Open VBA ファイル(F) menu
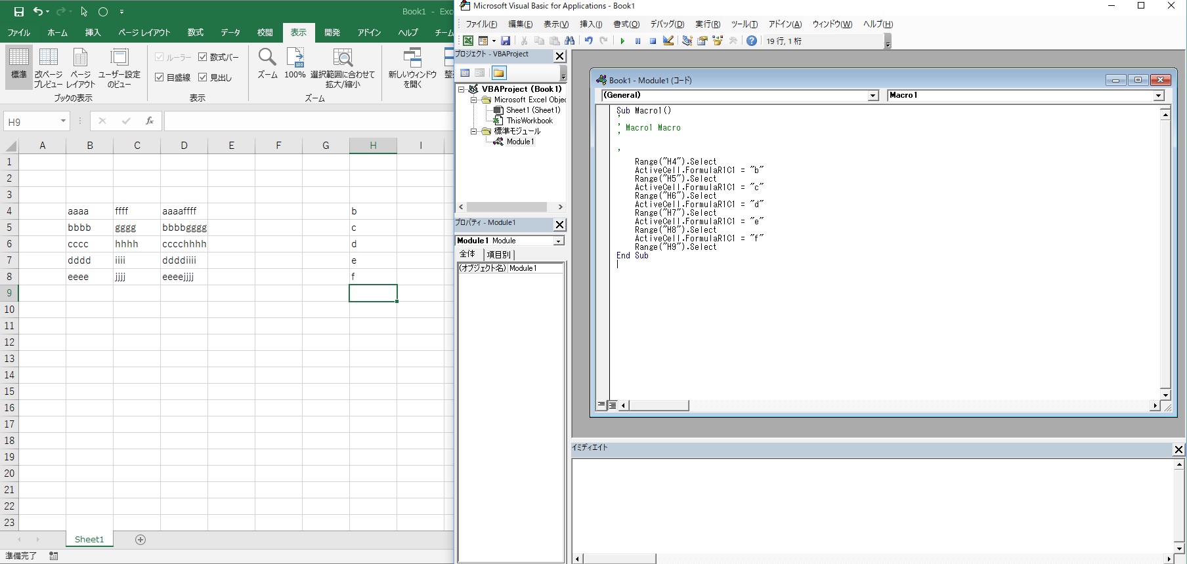Viewport: 1187px width, 564px height. click(481, 24)
